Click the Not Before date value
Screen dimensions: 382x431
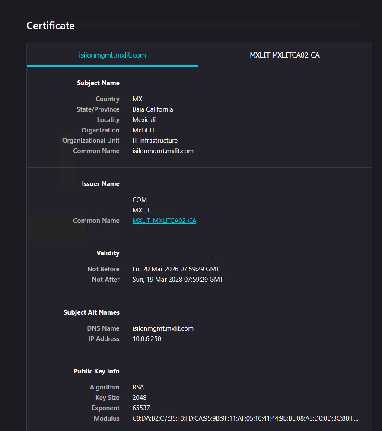[175, 269]
